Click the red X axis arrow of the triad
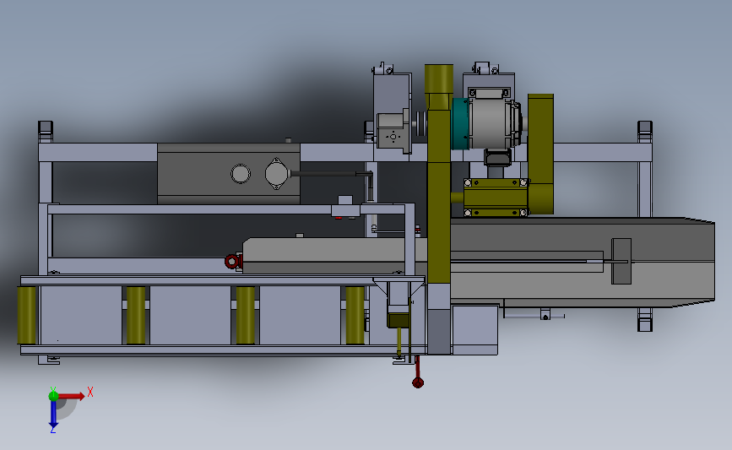The image size is (732, 450). 71,396
